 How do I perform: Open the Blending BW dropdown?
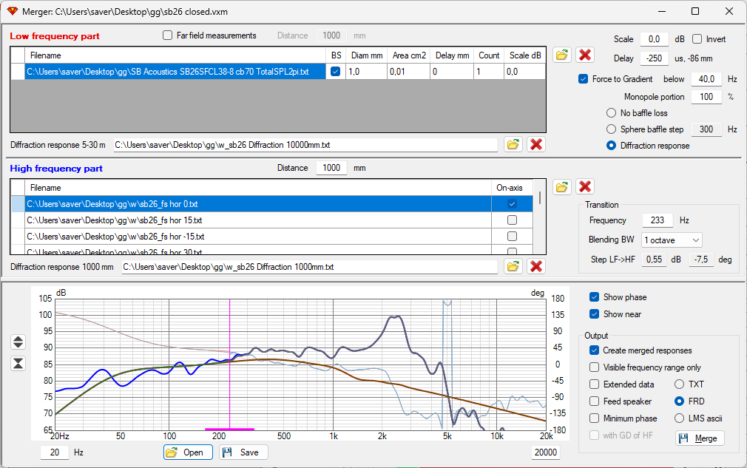pos(672,240)
